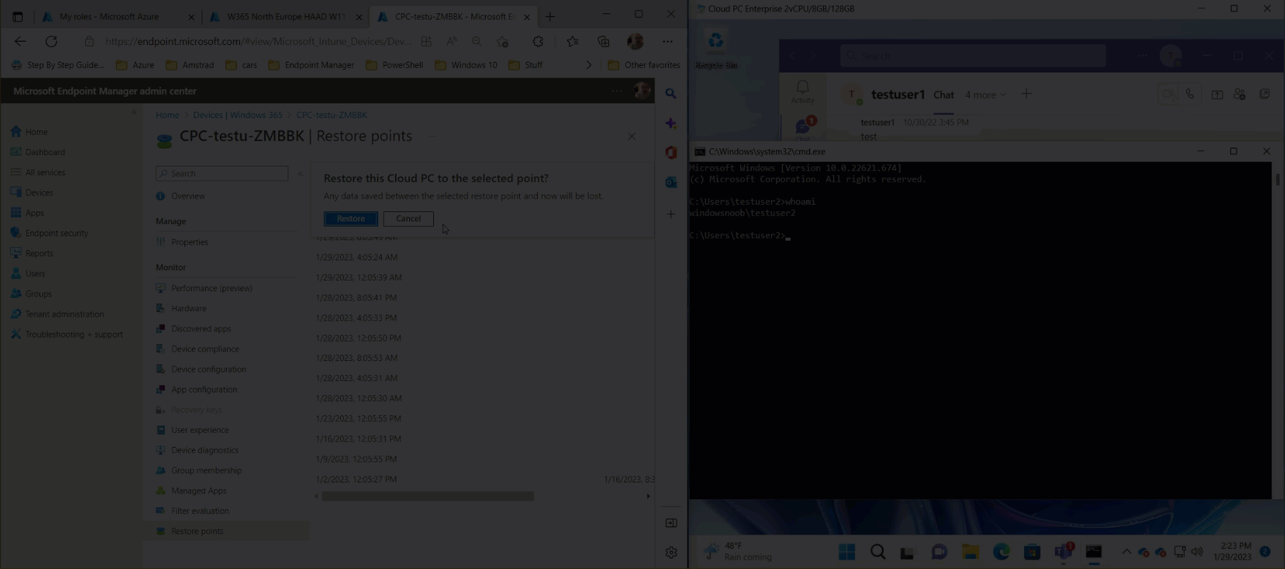Select restore point 1/29/2023, 4:05:24 AM
1285x569 pixels.
point(356,257)
